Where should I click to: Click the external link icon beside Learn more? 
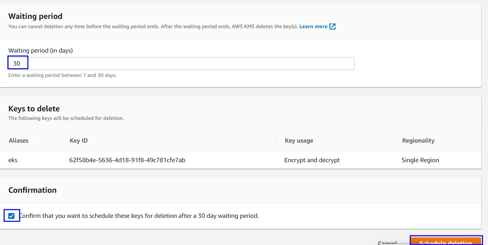click(x=332, y=26)
